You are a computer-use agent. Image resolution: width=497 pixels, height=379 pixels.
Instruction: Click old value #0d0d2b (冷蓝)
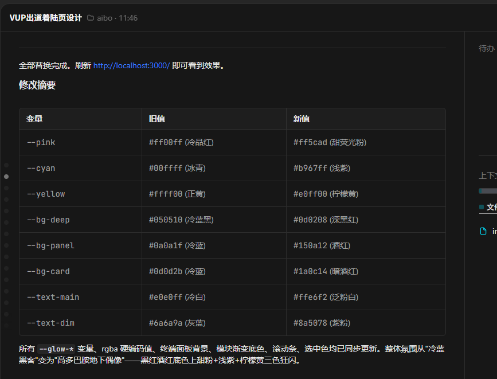(178, 271)
